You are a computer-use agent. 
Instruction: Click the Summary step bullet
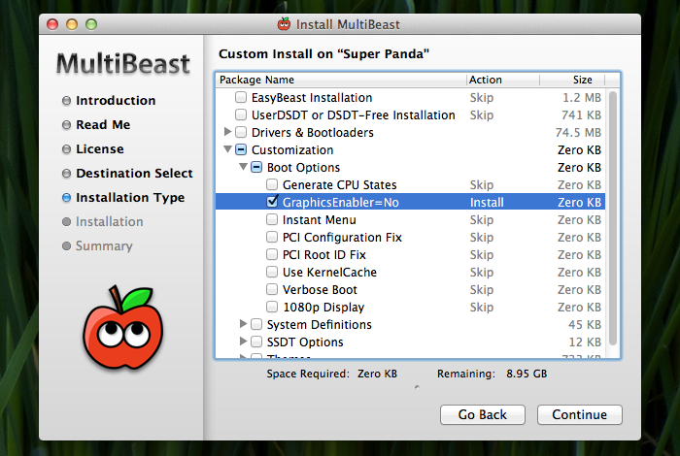pyautogui.click(x=66, y=246)
